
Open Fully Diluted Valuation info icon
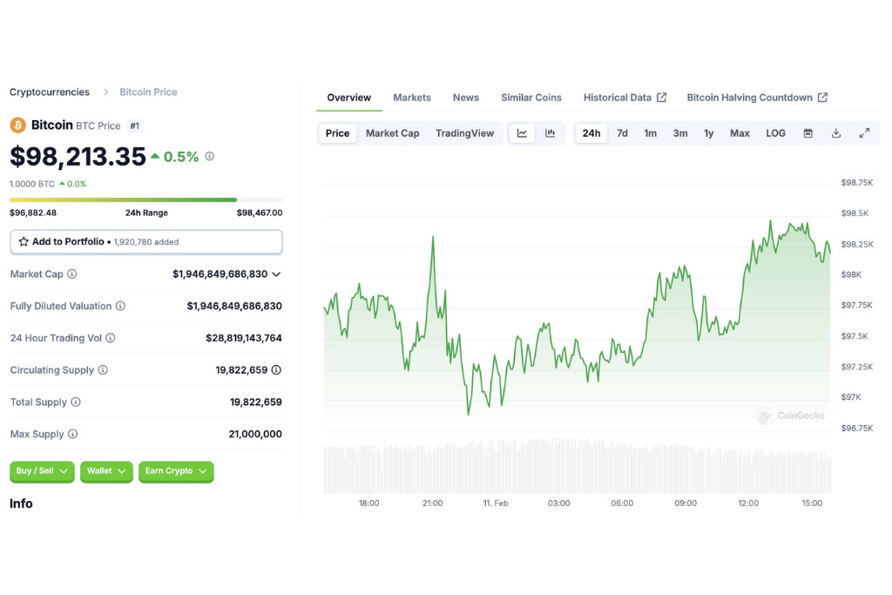coord(120,306)
